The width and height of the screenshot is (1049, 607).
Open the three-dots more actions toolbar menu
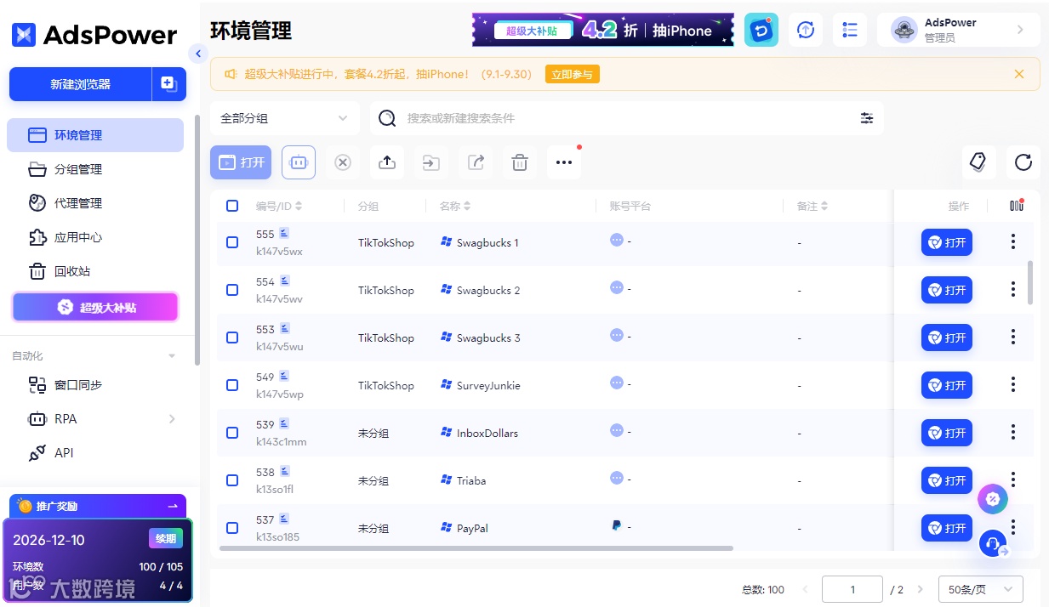click(x=564, y=162)
